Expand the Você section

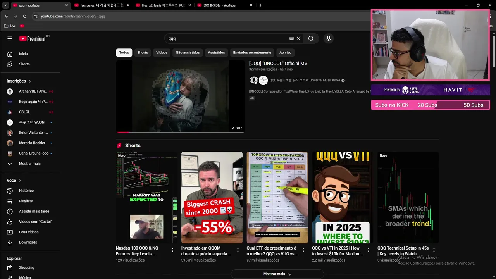pyautogui.click(x=14, y=181)
